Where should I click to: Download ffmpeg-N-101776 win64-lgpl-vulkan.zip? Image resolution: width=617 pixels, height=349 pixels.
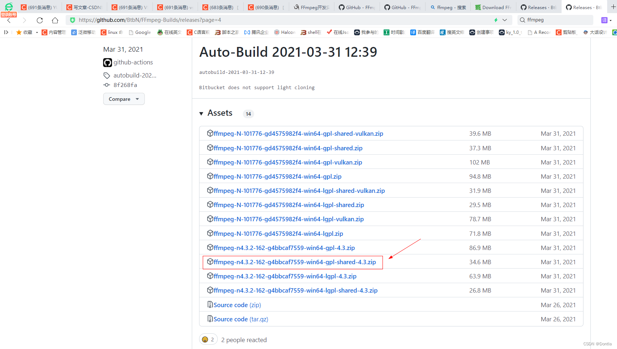click(x=289, y=219)
